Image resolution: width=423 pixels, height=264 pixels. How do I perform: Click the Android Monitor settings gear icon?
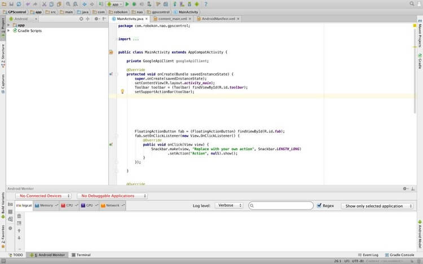pyautogui.click(x=405, y=188)
